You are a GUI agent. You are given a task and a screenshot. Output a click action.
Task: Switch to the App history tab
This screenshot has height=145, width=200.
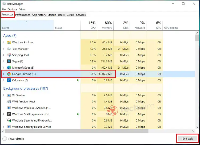point(39,15)
